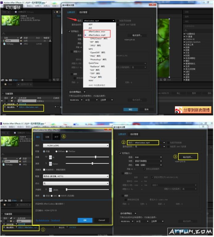Image resolution: width=214 pixels, height=237 pixels.
Task: Switch to 色彩管理 tab in bottom output dialog
Action: tap(134, 134)
